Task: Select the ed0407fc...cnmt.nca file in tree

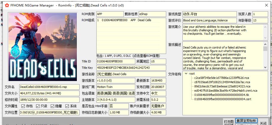Action: 226,91
